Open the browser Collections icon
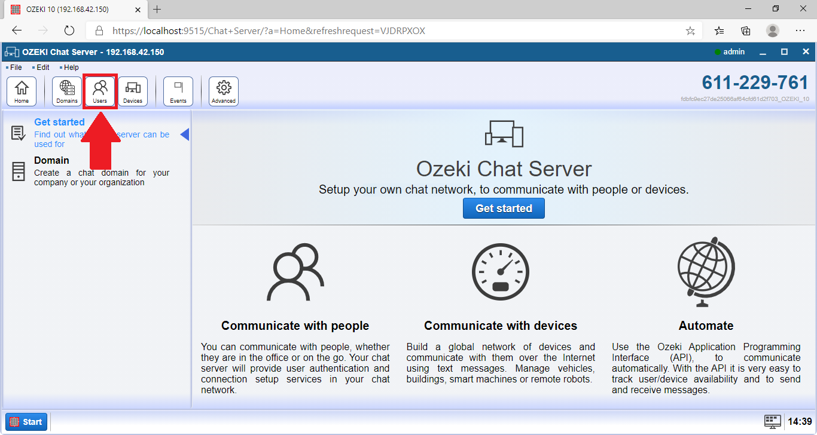Viewport: 817px width, 435px height. coord(746,30)
